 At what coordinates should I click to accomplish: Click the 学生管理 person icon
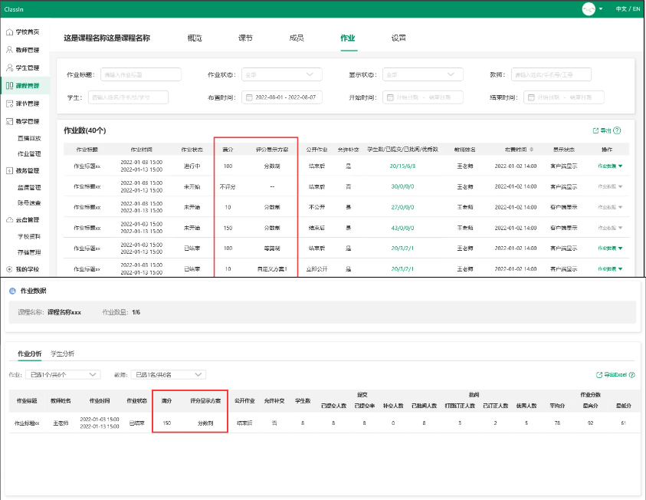coord(9,67)
